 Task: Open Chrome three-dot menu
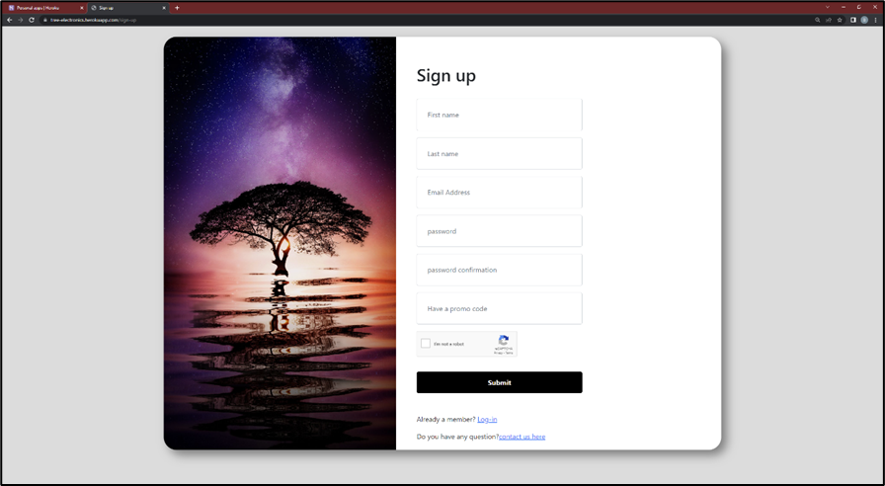point(875,20)
